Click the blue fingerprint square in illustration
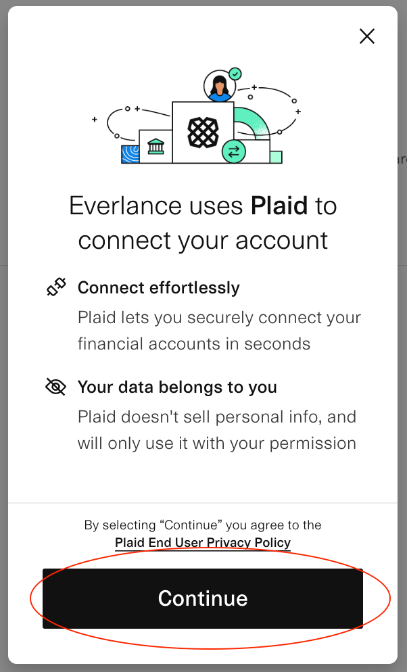407x672 pixels. [130, 154]
